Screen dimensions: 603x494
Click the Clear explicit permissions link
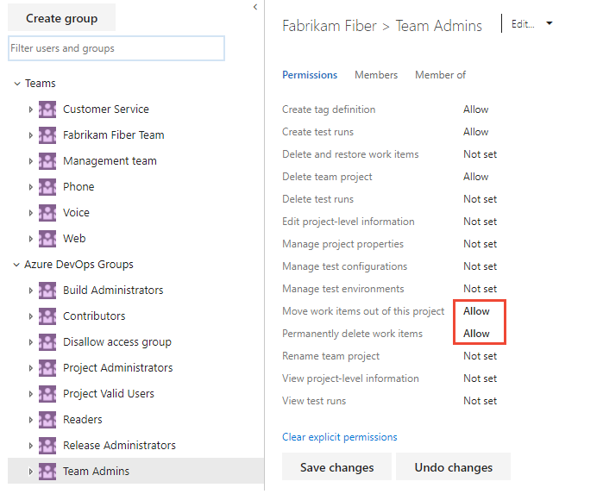(339, 437)
